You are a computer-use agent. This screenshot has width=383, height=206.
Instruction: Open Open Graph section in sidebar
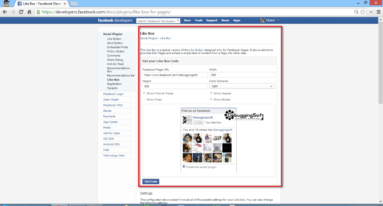(x=111, y=100)
